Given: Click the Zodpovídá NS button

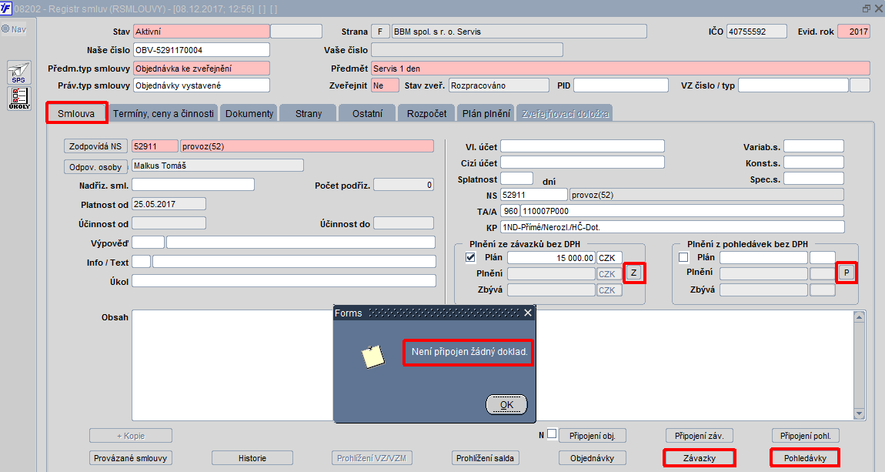Looking at the screenshot, I should (x=95, y=146).
